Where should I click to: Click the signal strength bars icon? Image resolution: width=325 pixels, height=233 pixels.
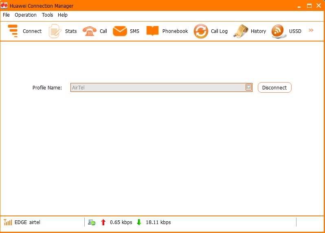tap(8, 222)
